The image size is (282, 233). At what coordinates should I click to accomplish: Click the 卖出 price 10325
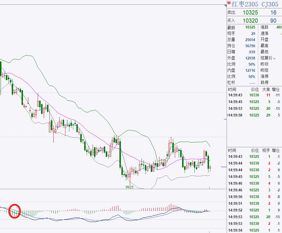pos(250,13)
